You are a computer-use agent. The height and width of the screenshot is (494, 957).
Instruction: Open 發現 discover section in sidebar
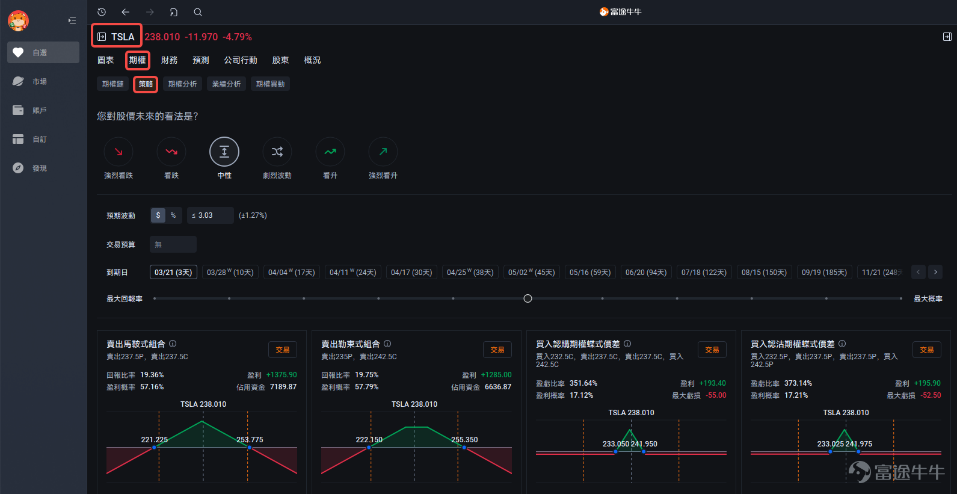[x=43, y=168]
